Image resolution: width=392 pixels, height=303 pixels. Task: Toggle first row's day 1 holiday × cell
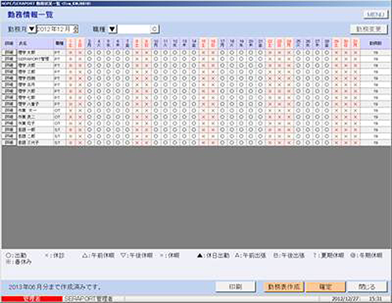coord(71,53)
